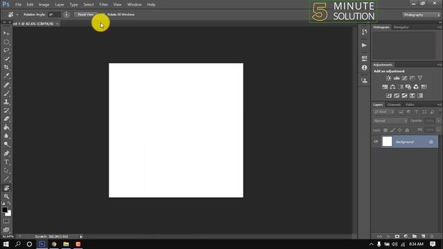Viewport: 443px width, 249px height.
Task: Add a Photo Filter adjustment
Action: point(408,87)
